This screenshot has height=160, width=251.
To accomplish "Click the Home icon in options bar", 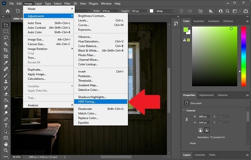I will (x=8, y=11).
